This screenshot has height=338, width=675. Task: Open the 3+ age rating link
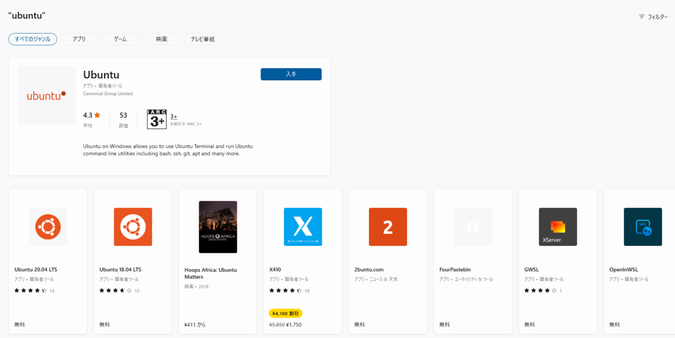coord(174,116)
